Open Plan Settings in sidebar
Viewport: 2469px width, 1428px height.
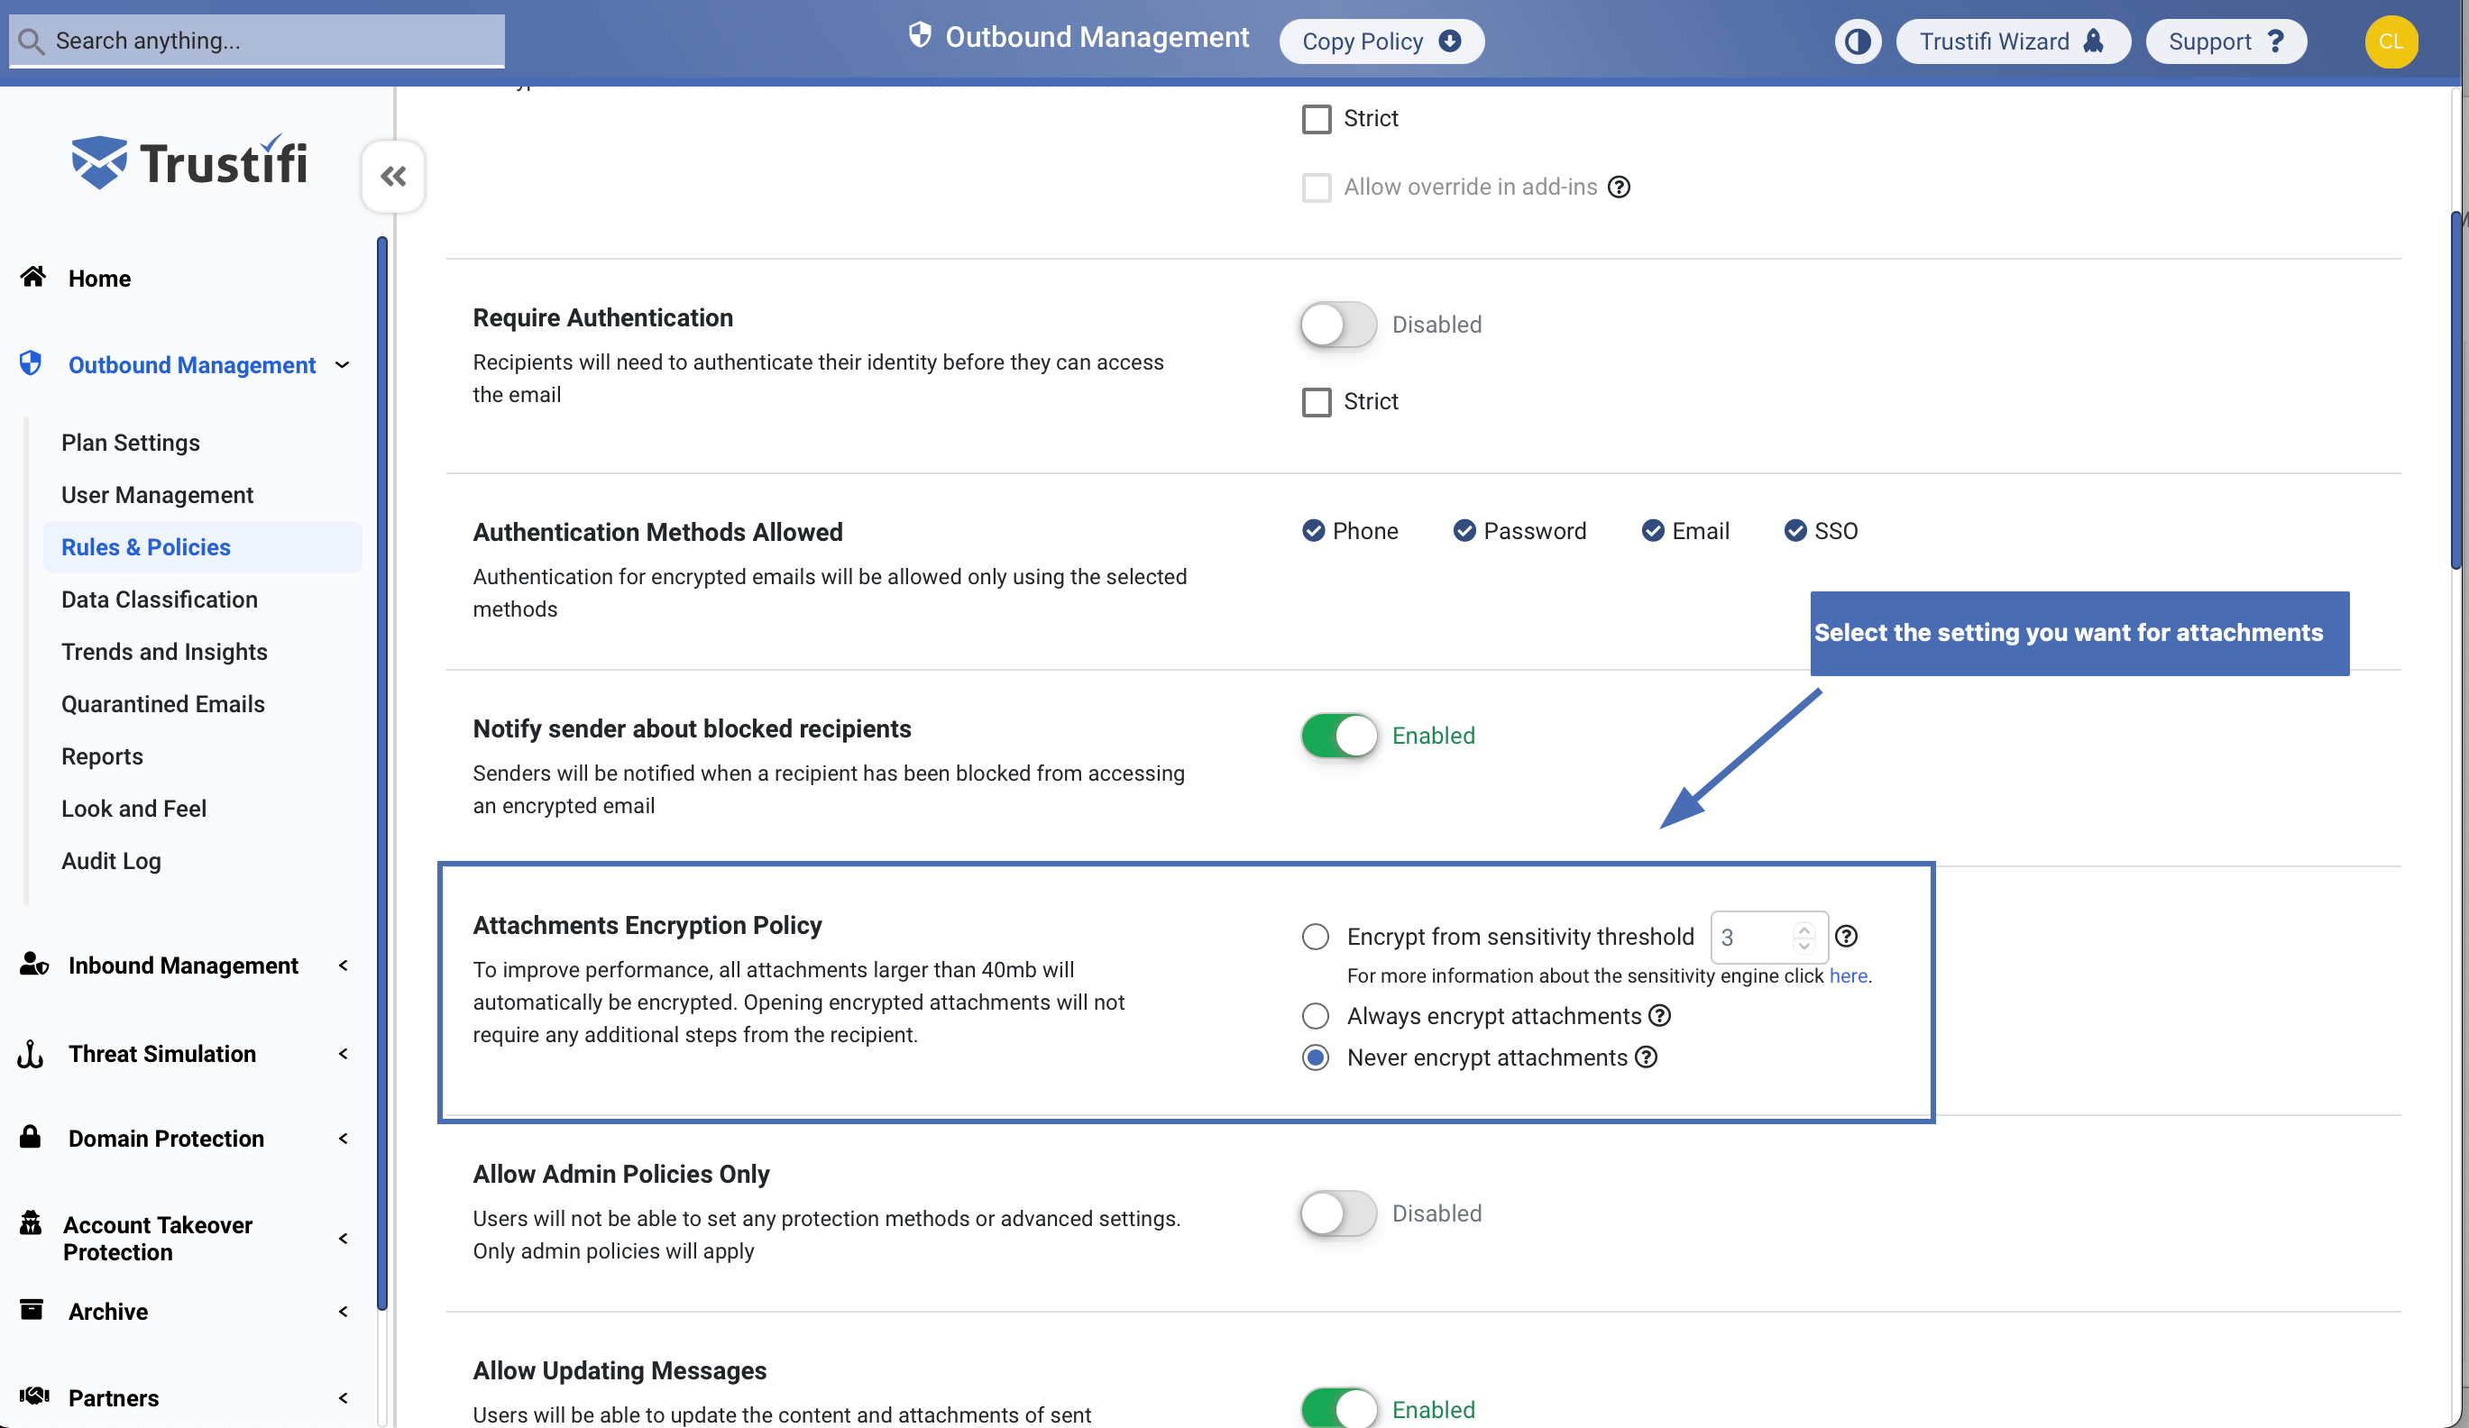pos(131,443)
